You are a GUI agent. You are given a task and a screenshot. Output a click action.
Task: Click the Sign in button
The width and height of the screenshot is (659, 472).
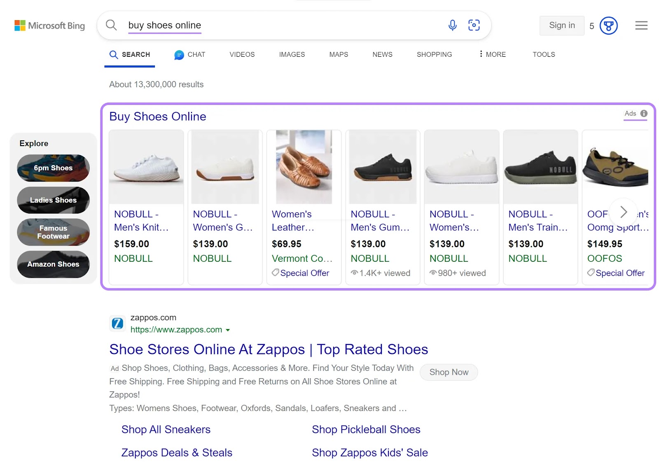(561, 25)
